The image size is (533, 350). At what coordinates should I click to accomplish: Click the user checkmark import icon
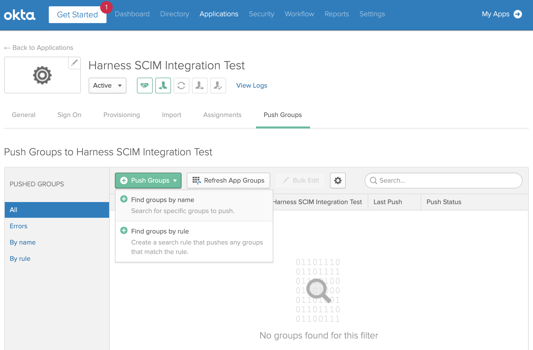(x=218, y=86)
